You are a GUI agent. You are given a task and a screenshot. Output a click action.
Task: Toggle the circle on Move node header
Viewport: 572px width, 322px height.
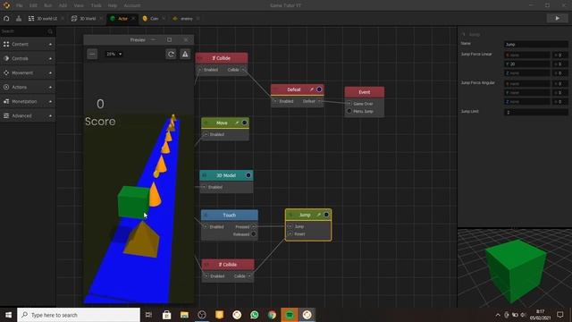click(x=244, y=123)
